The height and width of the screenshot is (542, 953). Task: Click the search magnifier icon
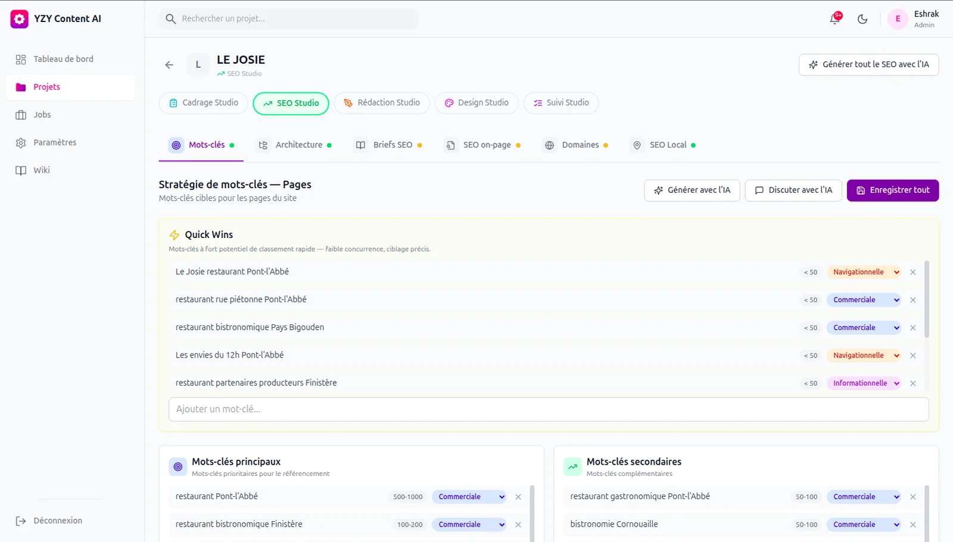coord(170,19)
